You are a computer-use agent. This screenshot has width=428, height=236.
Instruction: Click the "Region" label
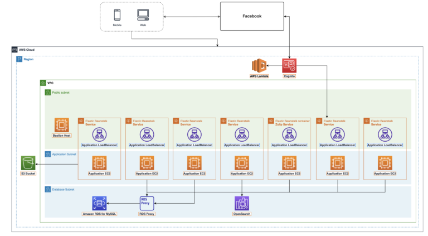coord(28,59)
